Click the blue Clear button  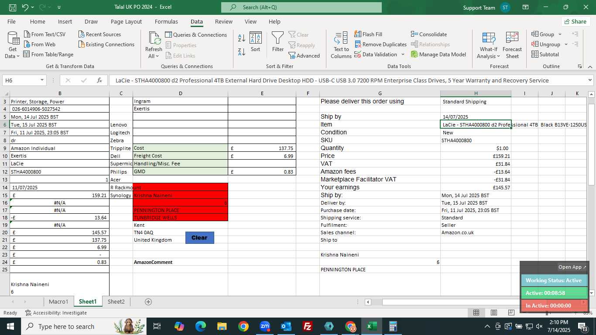click(199, 238)
